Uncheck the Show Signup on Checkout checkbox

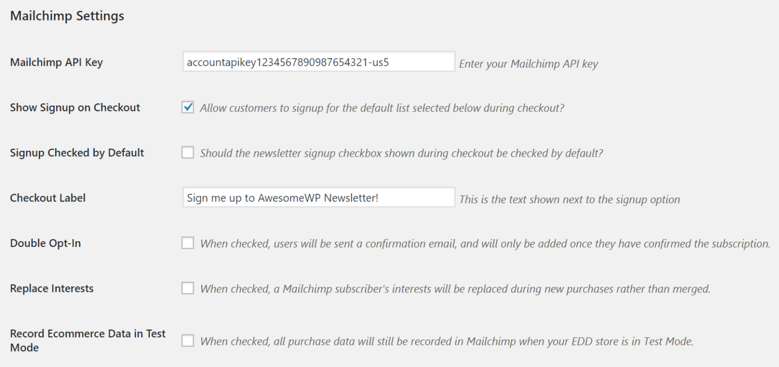click(x=187, y=107)
